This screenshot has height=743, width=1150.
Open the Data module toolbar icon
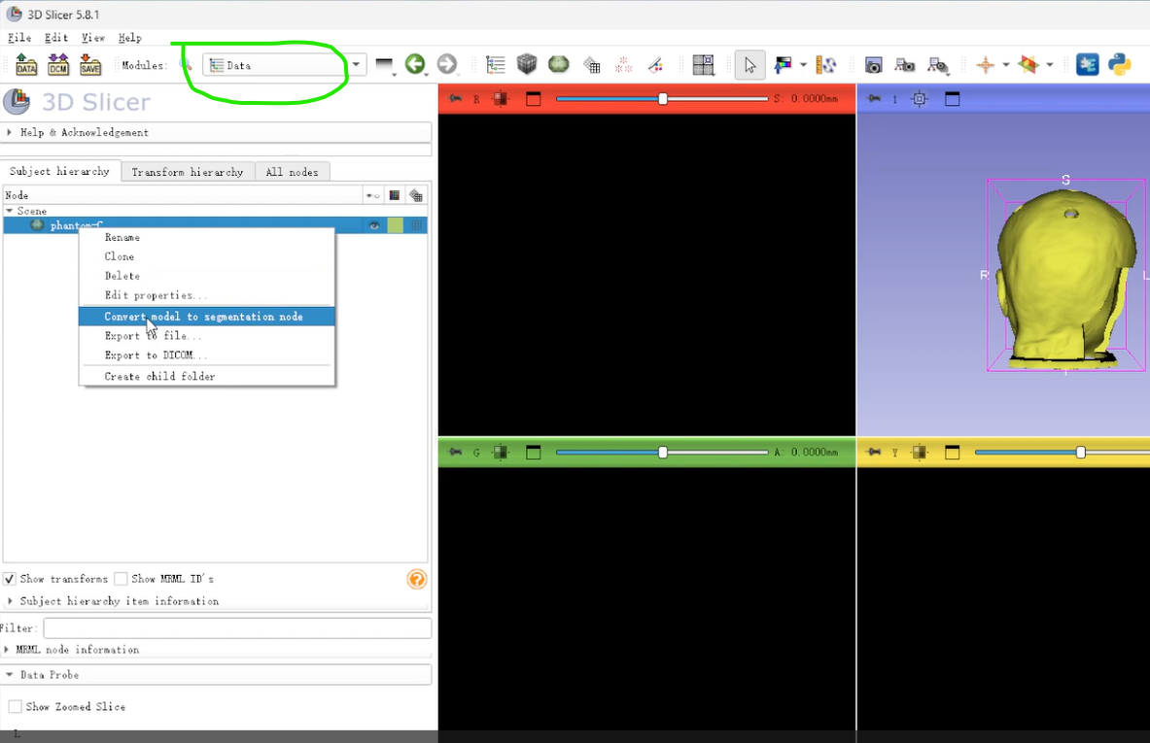point(496,64)
